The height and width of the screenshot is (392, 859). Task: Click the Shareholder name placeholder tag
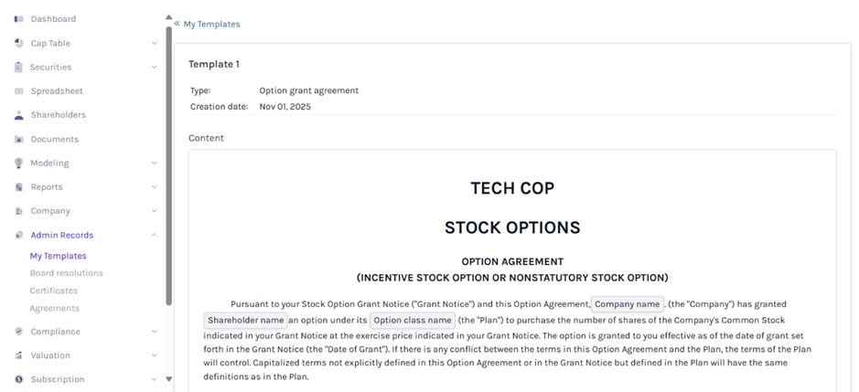(245, 321)
